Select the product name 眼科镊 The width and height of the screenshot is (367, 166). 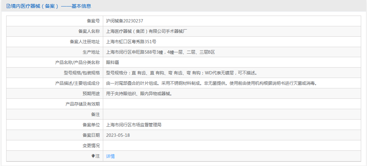tap(113, 62)
